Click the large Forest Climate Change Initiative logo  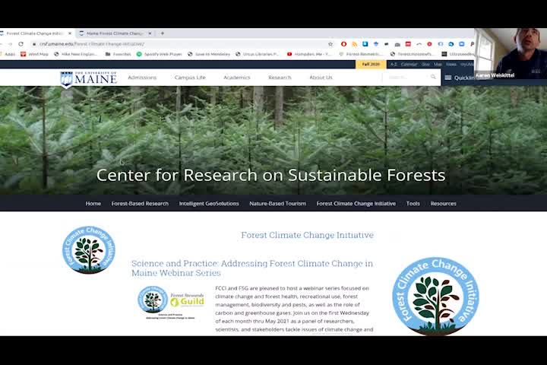436,297
